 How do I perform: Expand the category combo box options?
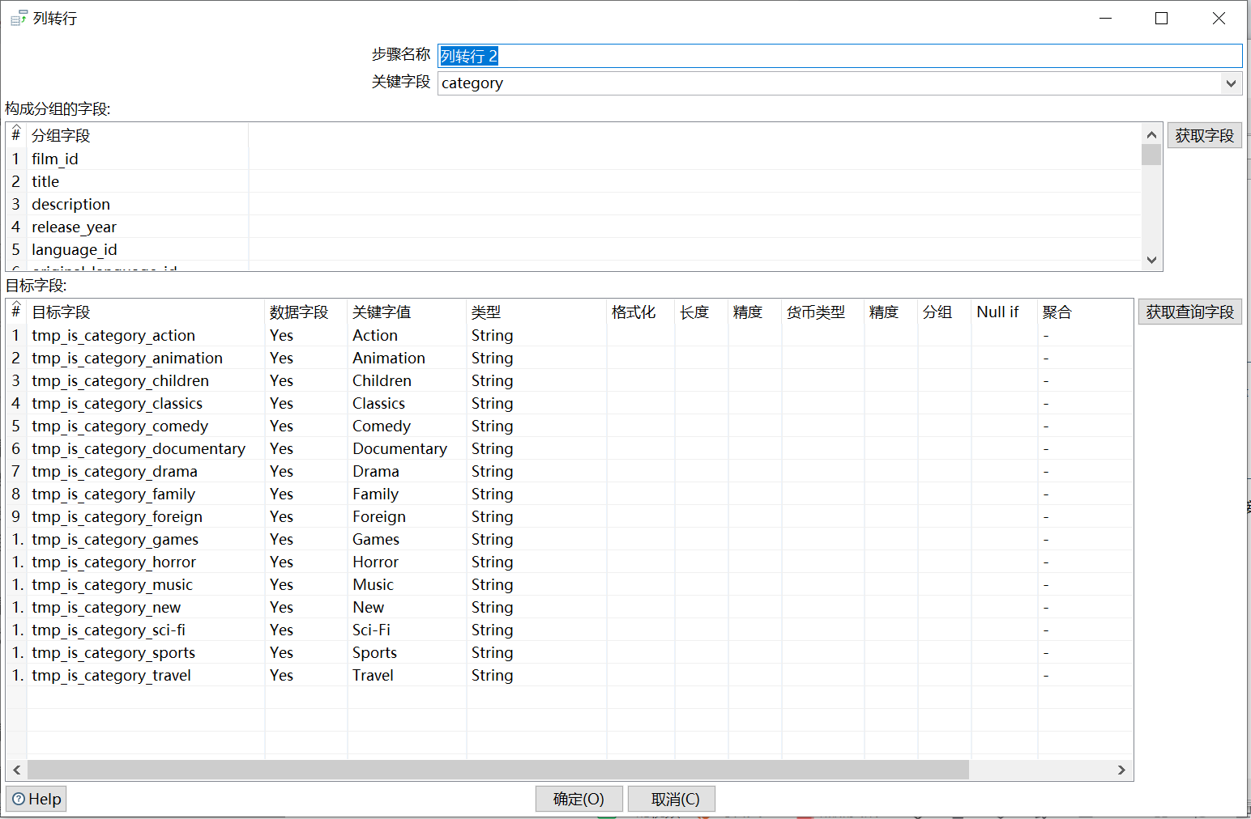tap(1231, 83)
